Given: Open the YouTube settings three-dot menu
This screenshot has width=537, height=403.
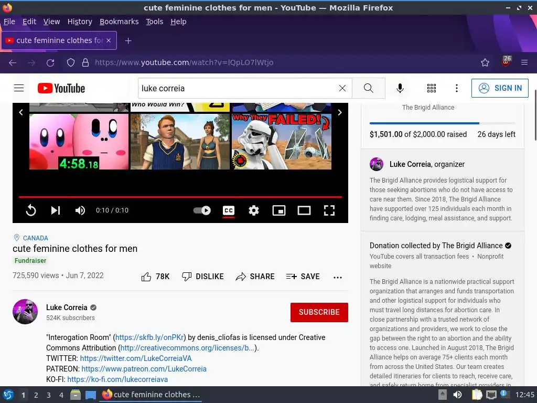Looking at the screenshot, I should (457, 88).
